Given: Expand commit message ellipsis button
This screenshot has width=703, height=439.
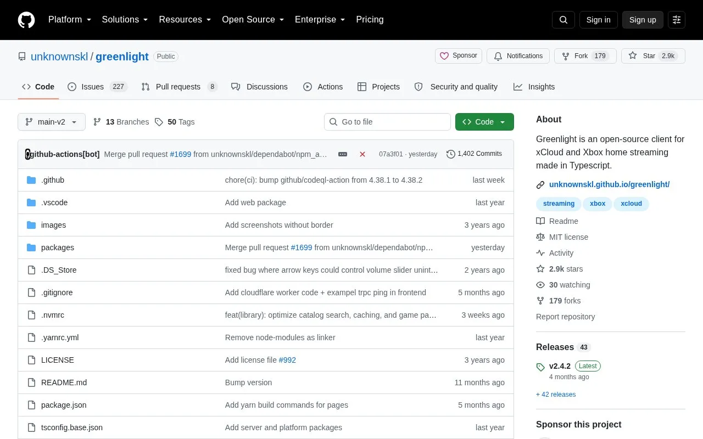Looking at the screenshot, I should click(x=343, y=154).
